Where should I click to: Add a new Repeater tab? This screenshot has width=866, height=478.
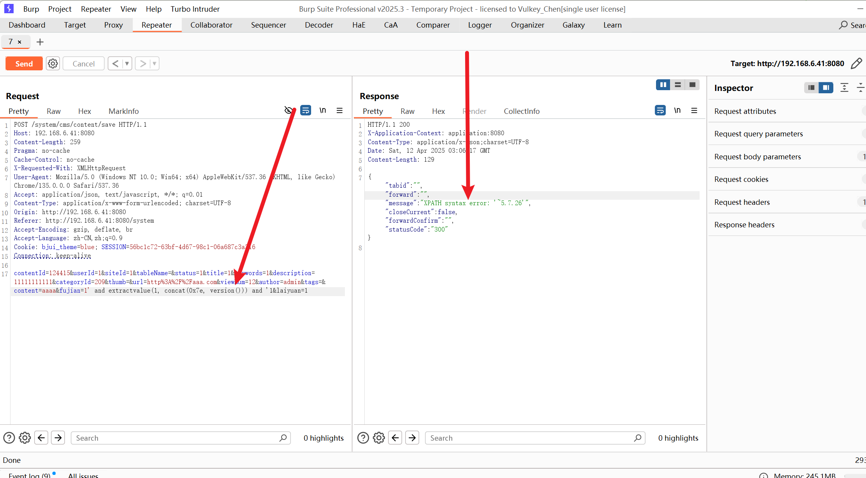pos(40,42)
